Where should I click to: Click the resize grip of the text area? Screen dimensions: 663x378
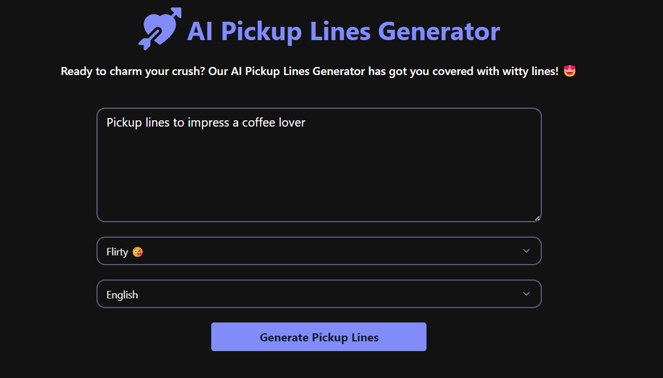tap(537, 218)
